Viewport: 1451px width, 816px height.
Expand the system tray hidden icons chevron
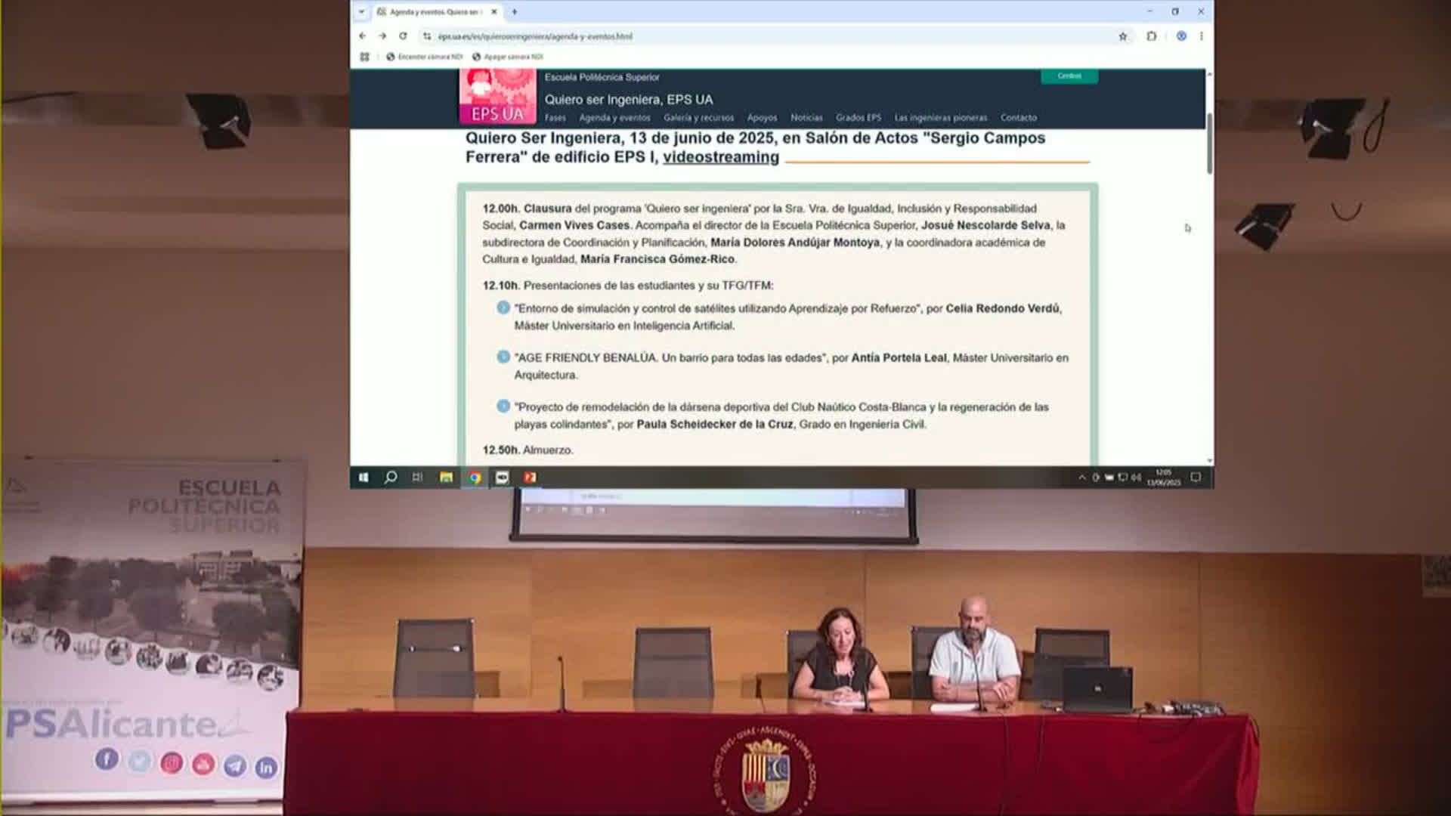1081,478
